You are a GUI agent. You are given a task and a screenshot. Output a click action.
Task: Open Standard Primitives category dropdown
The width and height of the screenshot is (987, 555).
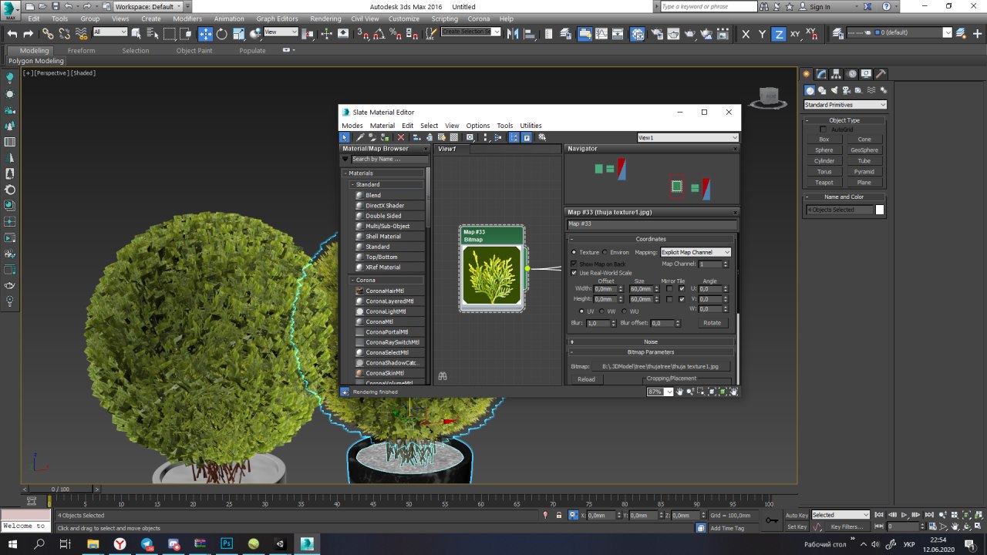(845, 105)
